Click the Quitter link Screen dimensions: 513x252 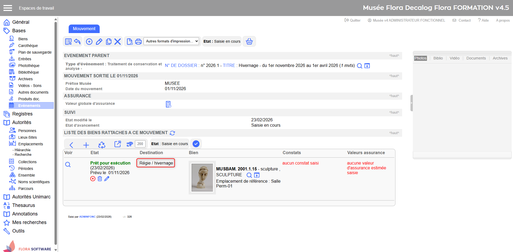point(352,20)
